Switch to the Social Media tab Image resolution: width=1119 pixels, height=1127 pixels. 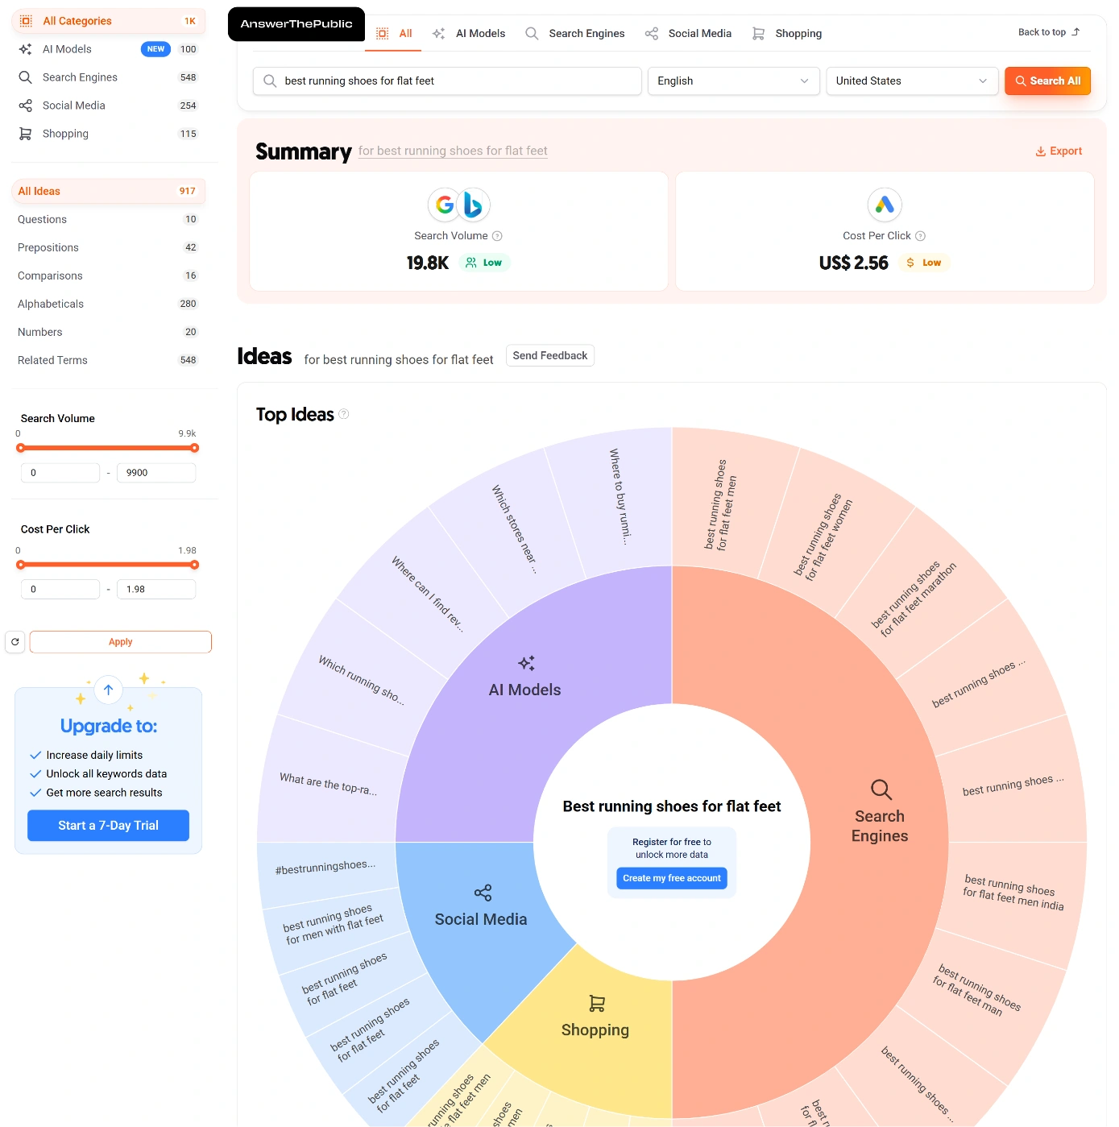[x=689, y=34]
